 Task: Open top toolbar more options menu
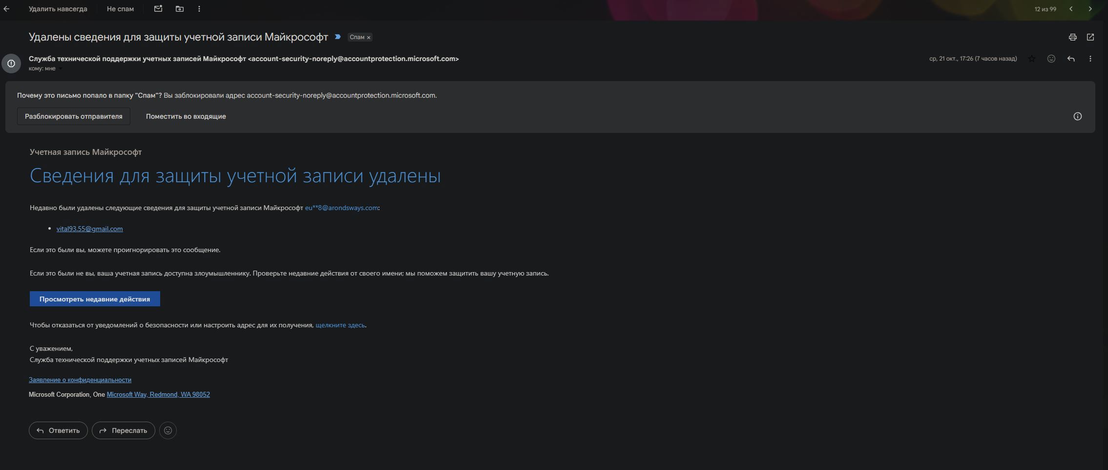199,9
